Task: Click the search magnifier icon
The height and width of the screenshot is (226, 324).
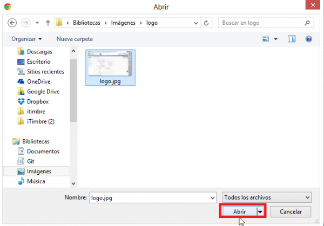Action: 307,23
